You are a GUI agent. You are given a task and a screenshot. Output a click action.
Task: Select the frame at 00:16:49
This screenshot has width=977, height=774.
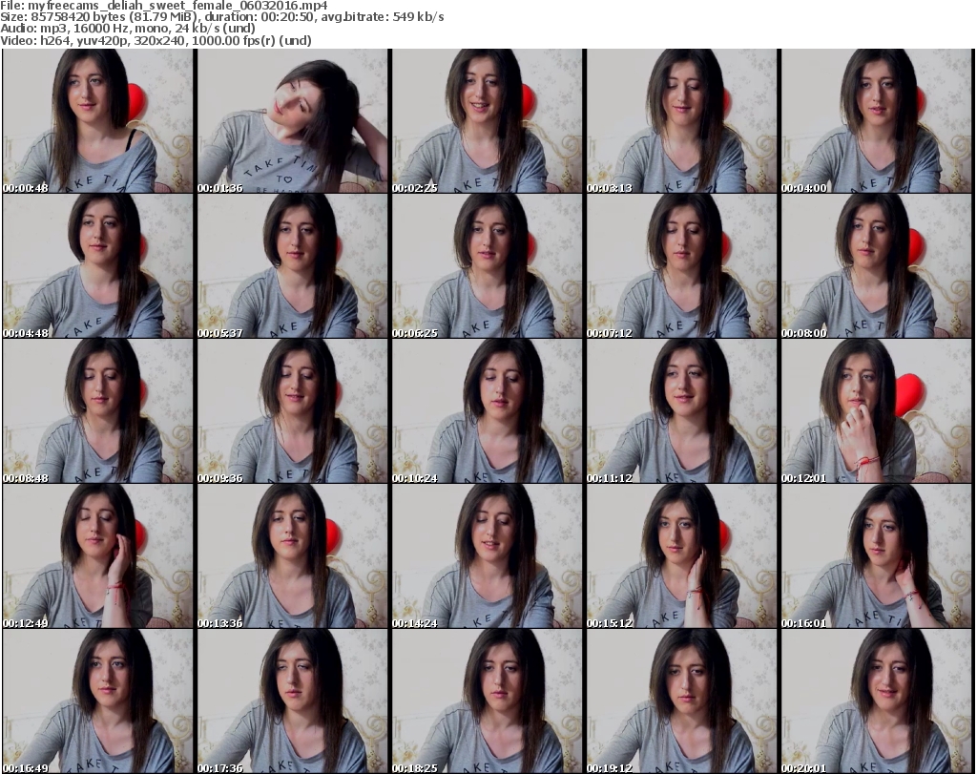pyautogui.click(x=98, y=700)
